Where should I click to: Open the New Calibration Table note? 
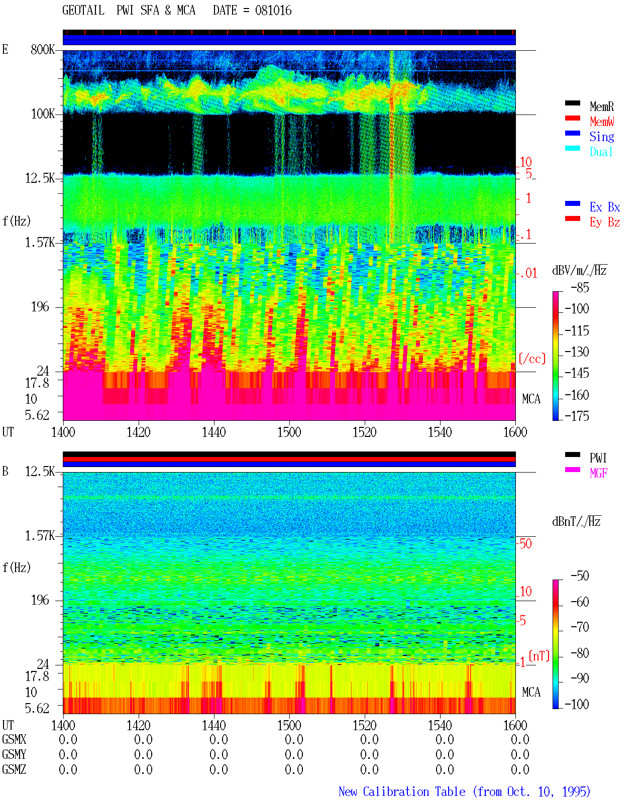click(x=465, y=792)
